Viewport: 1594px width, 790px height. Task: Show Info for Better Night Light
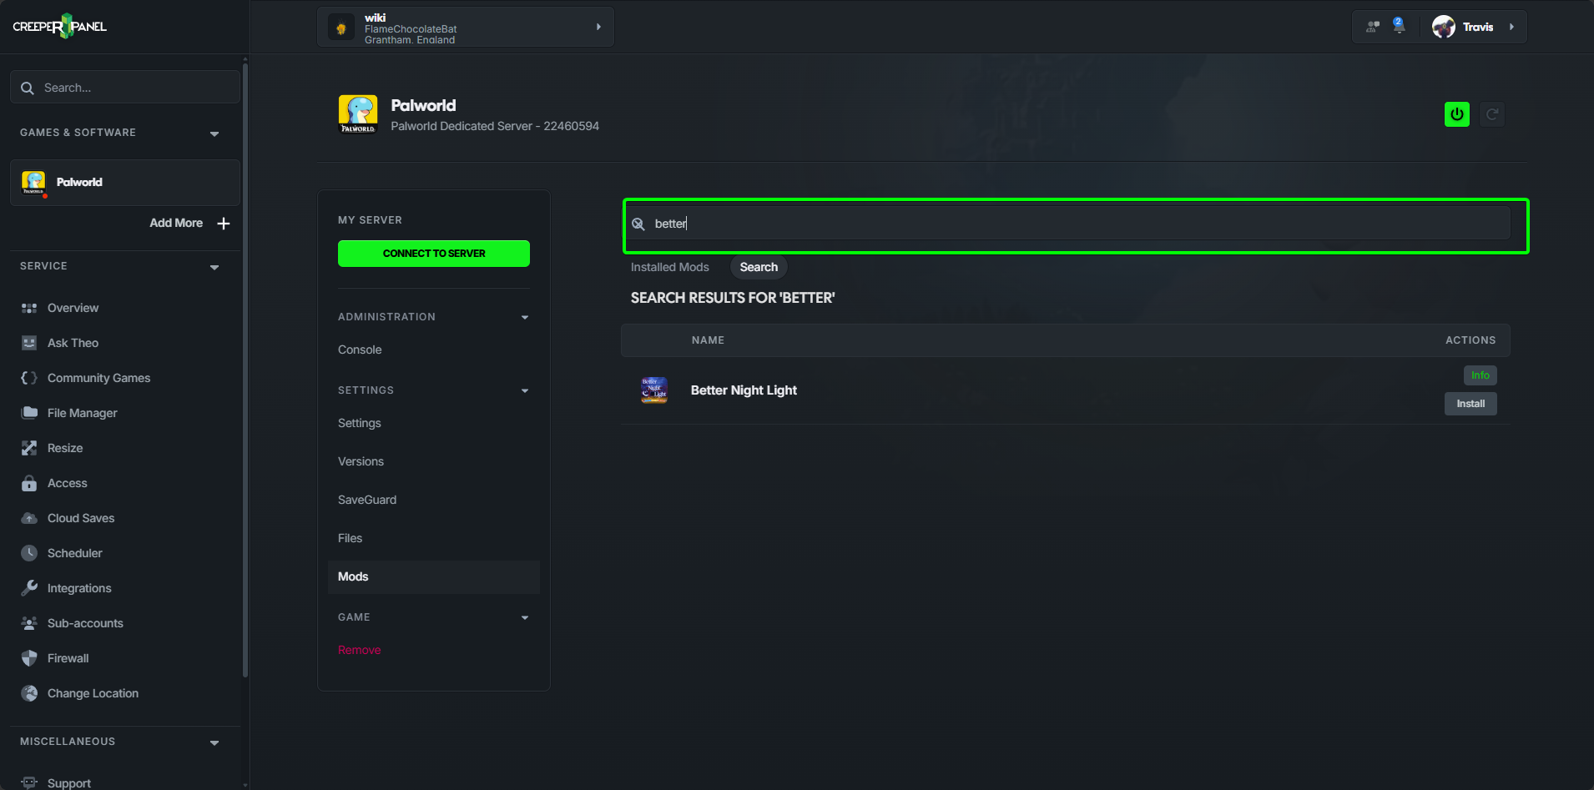click(1481, 375)
